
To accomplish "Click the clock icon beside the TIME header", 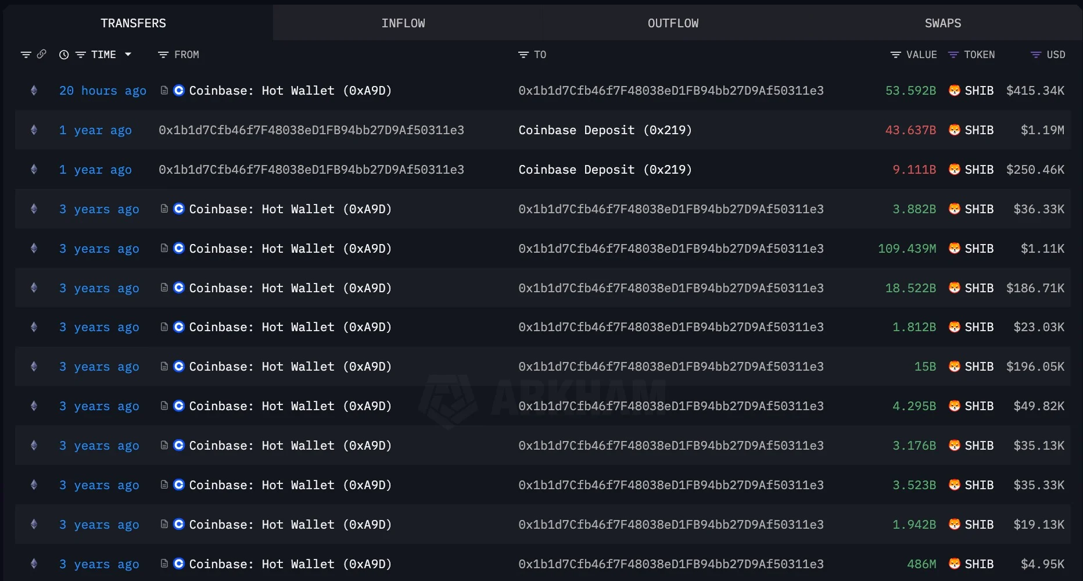I will point(64,55).
